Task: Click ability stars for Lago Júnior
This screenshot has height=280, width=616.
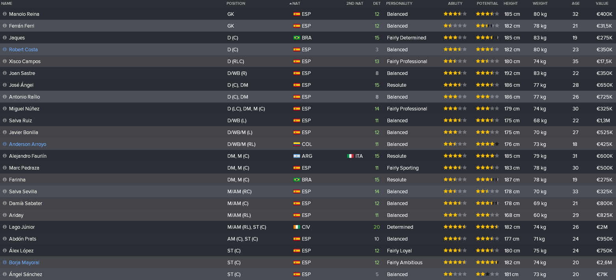Action: point(455,227)
